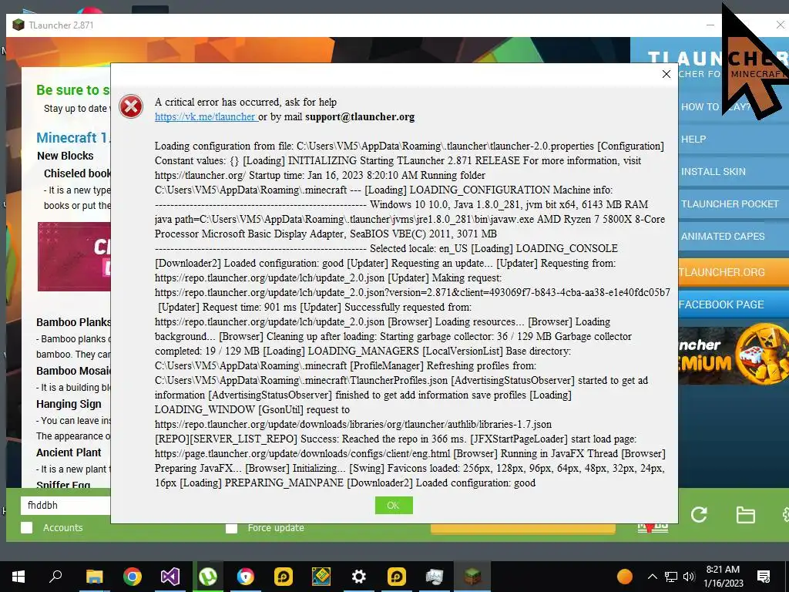The height and width of the screenshot is (592, 789).
Task: Minimize the TLauncher window
Action: pos(710,25)
